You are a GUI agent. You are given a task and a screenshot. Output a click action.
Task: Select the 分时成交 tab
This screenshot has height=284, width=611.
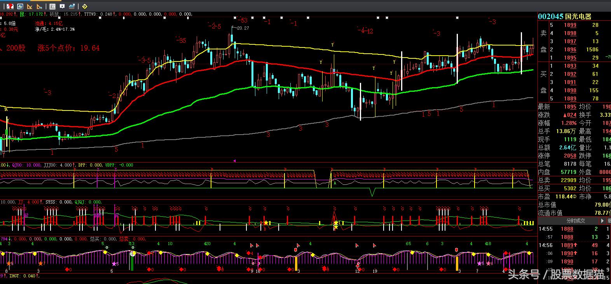(576, 221)
